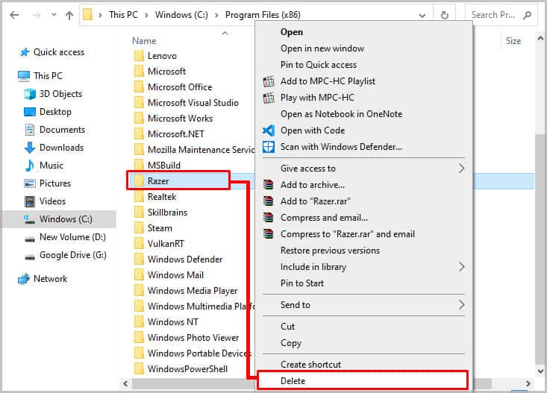
Task: Click VS Code icon beside Open with Code
Action: pyautogui.click(x=268, y=131)
